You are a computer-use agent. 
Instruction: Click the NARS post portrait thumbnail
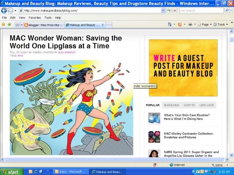[154, 153]
